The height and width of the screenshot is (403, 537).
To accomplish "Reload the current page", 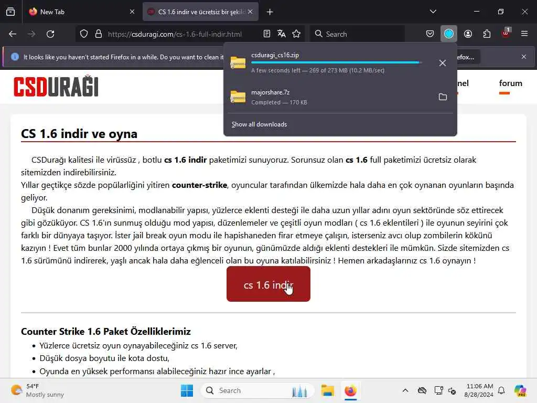I will [x=50, y=34].
